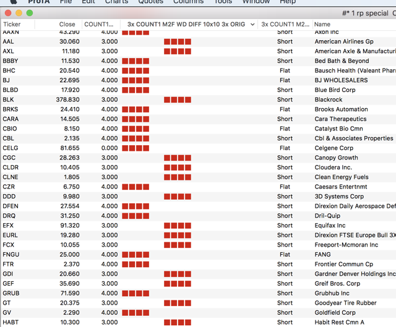
Task: Select the FNGU ticker
Action: click(x=11, y=254)
